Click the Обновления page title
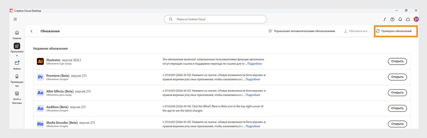Screen dimensions: 427x138 [50, 31]
